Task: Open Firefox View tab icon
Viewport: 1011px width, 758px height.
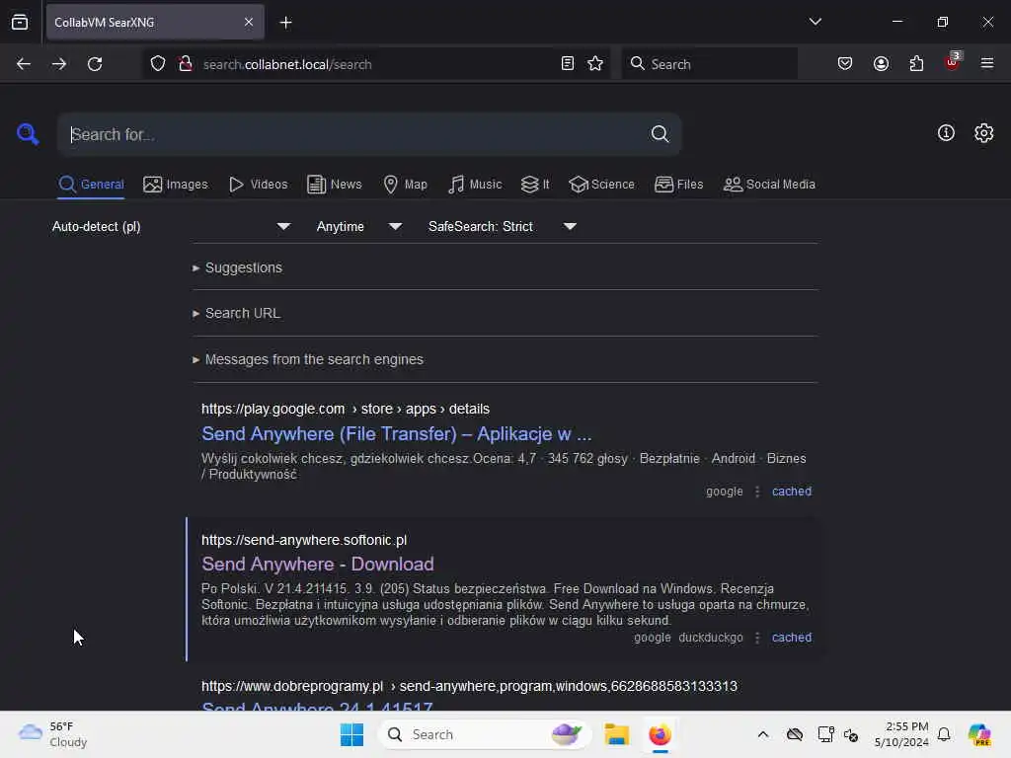Action: 20,22
